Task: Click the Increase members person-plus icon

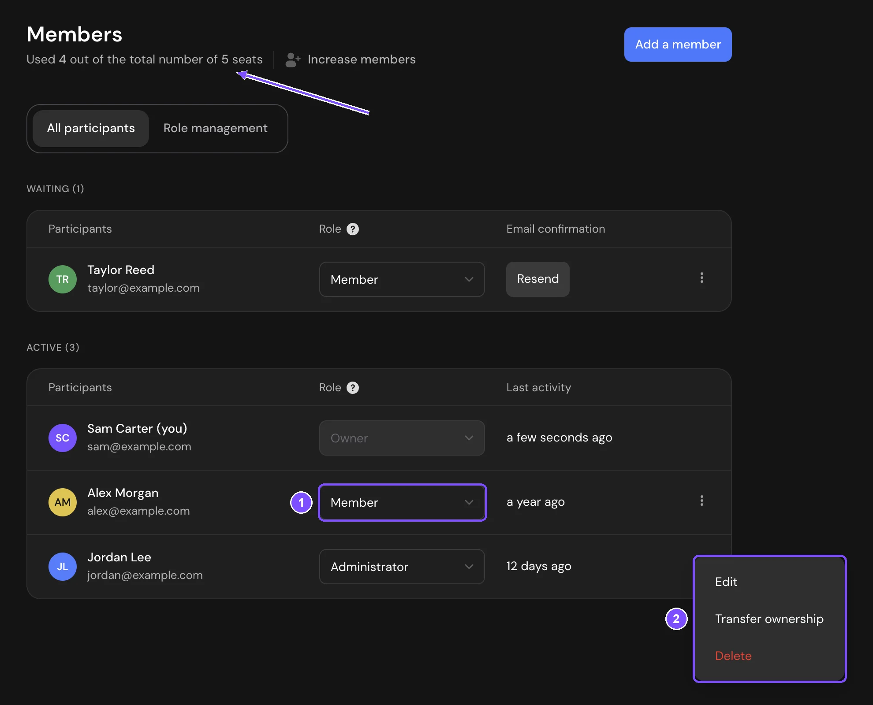Action: click(x=293, y=59)
